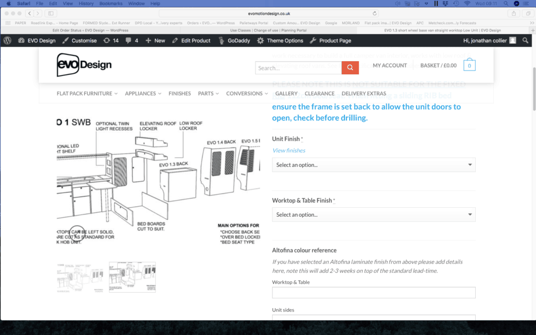Open jonathan collier user avatar
Screen dimensions: 536x335
pos(512,40)
